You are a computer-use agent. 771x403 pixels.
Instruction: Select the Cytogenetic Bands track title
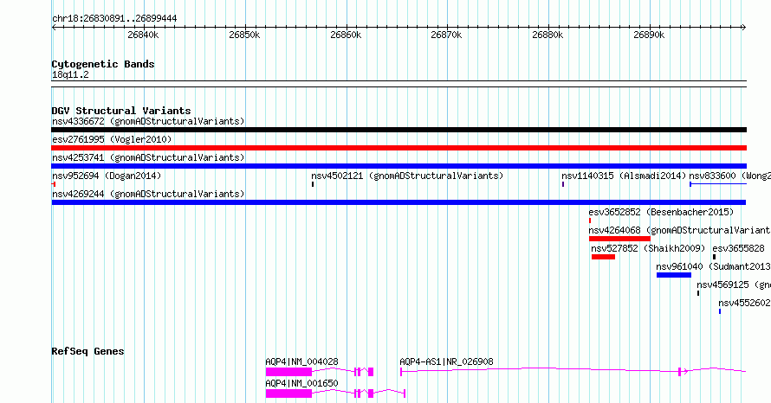tap(103, 64)
